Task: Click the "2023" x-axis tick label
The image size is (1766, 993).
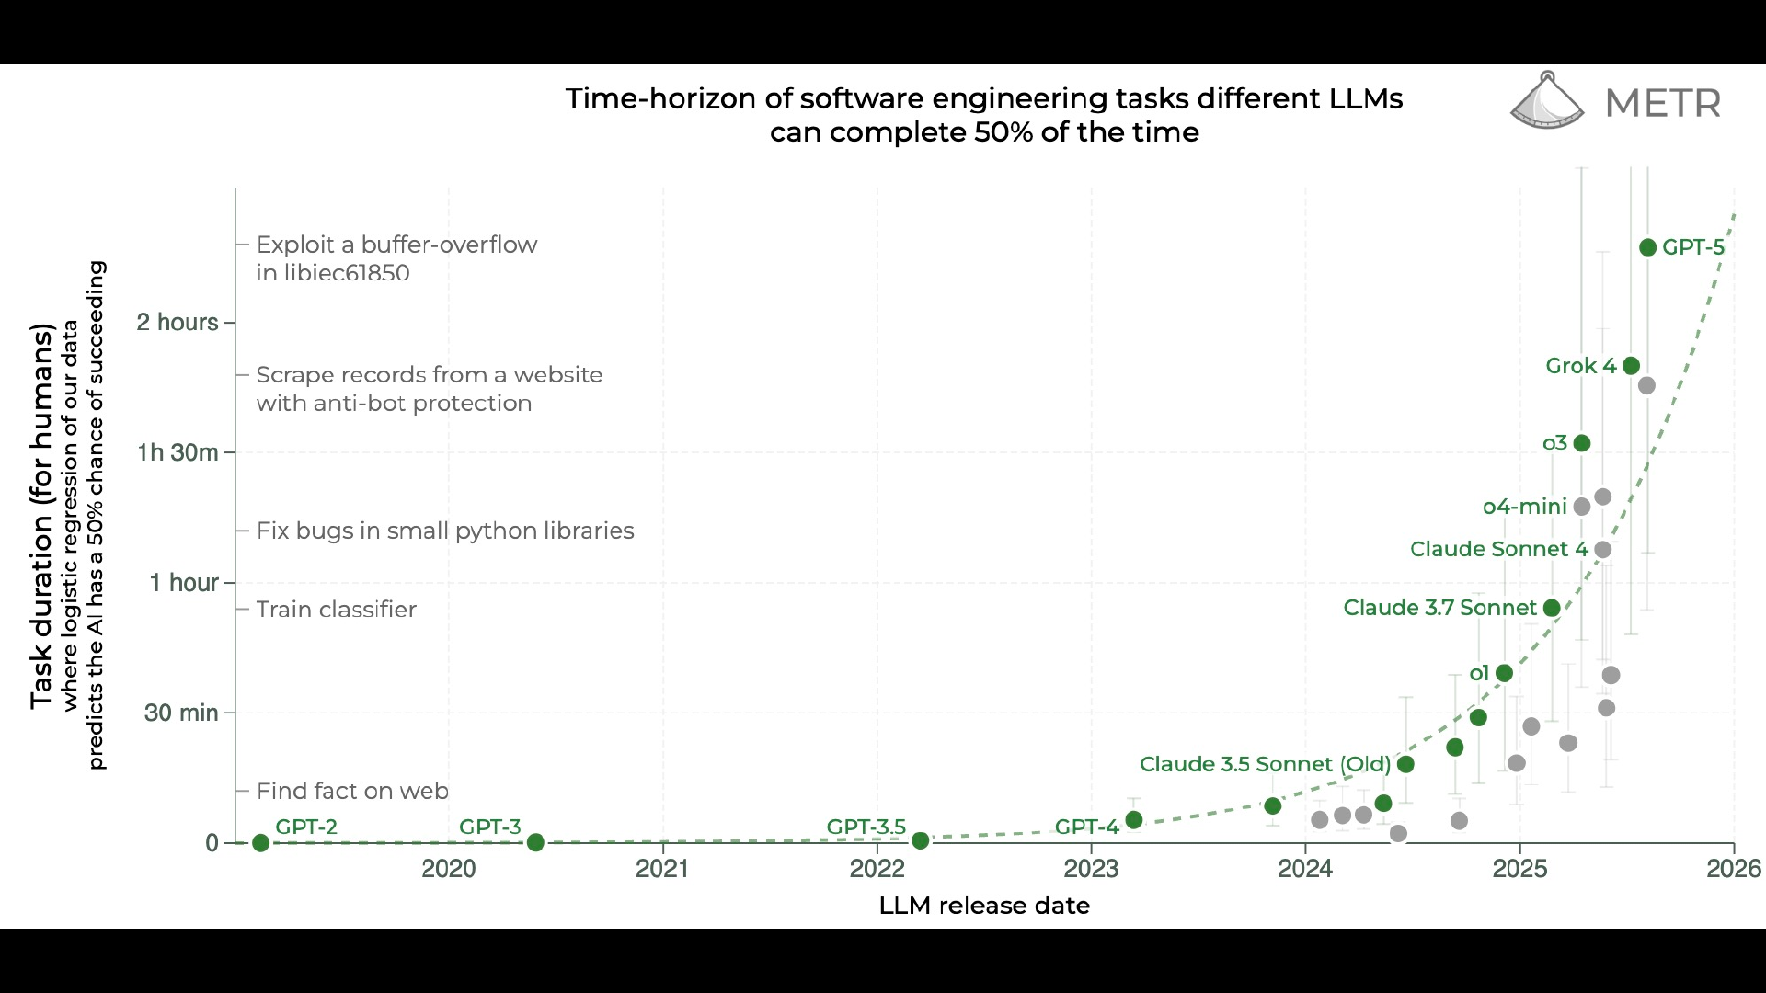Action: [x=1091, y=869]
